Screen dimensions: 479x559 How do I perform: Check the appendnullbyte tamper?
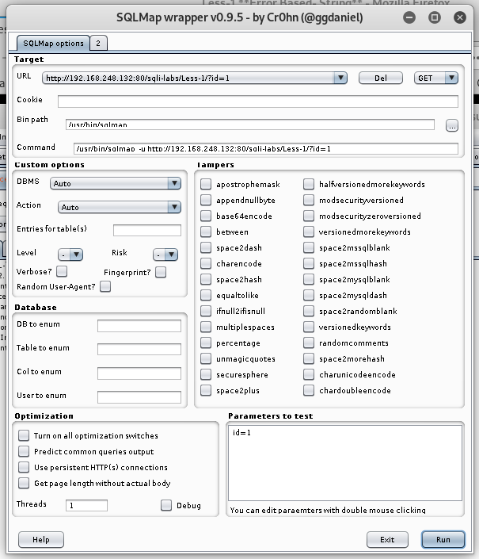coord(206,200)
